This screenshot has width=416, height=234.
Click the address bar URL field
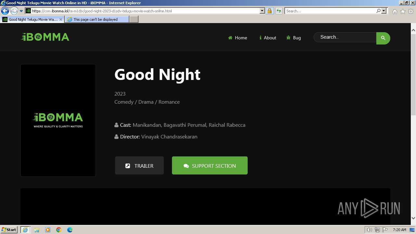(x=145, y=11)
